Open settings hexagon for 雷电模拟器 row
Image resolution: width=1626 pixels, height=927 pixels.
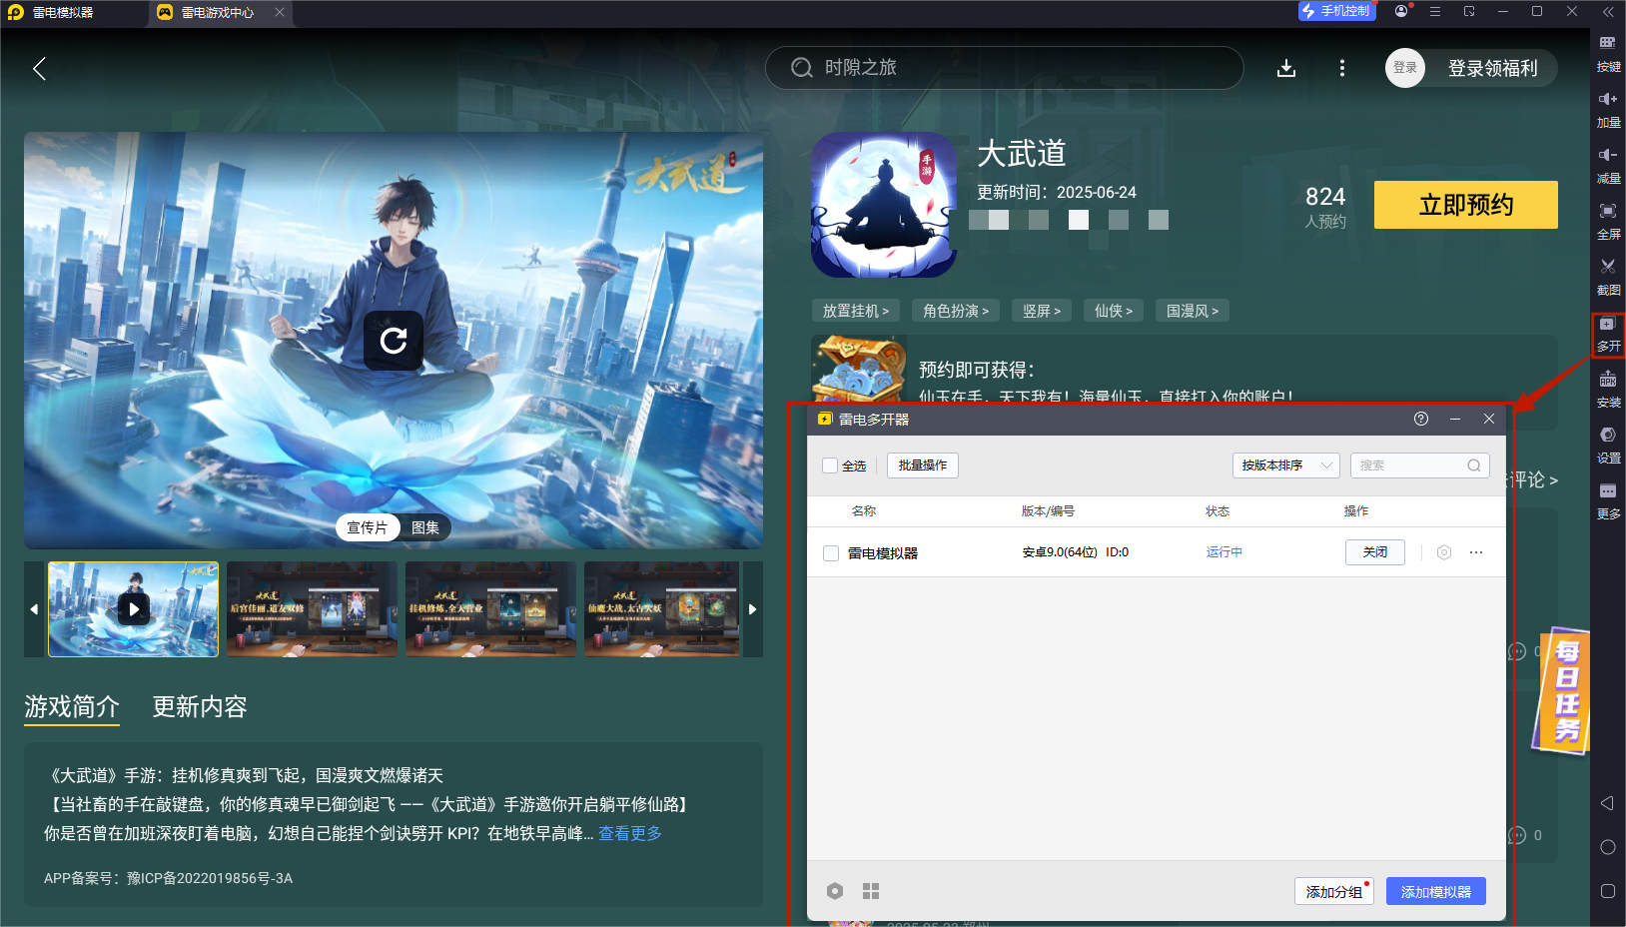pyautogui.click(x=1444, y=552)
